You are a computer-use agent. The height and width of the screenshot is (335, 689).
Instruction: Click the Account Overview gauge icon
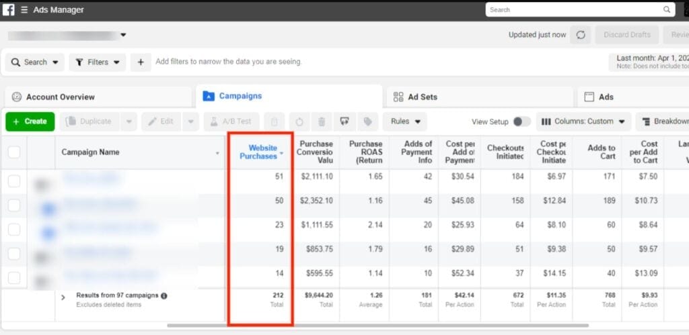[17, 97]
